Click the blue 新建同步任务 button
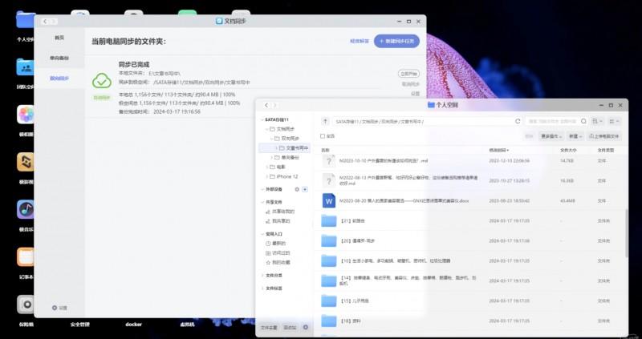Image resolution: width=642 pixels, height=339 pixels. [396, 41]
